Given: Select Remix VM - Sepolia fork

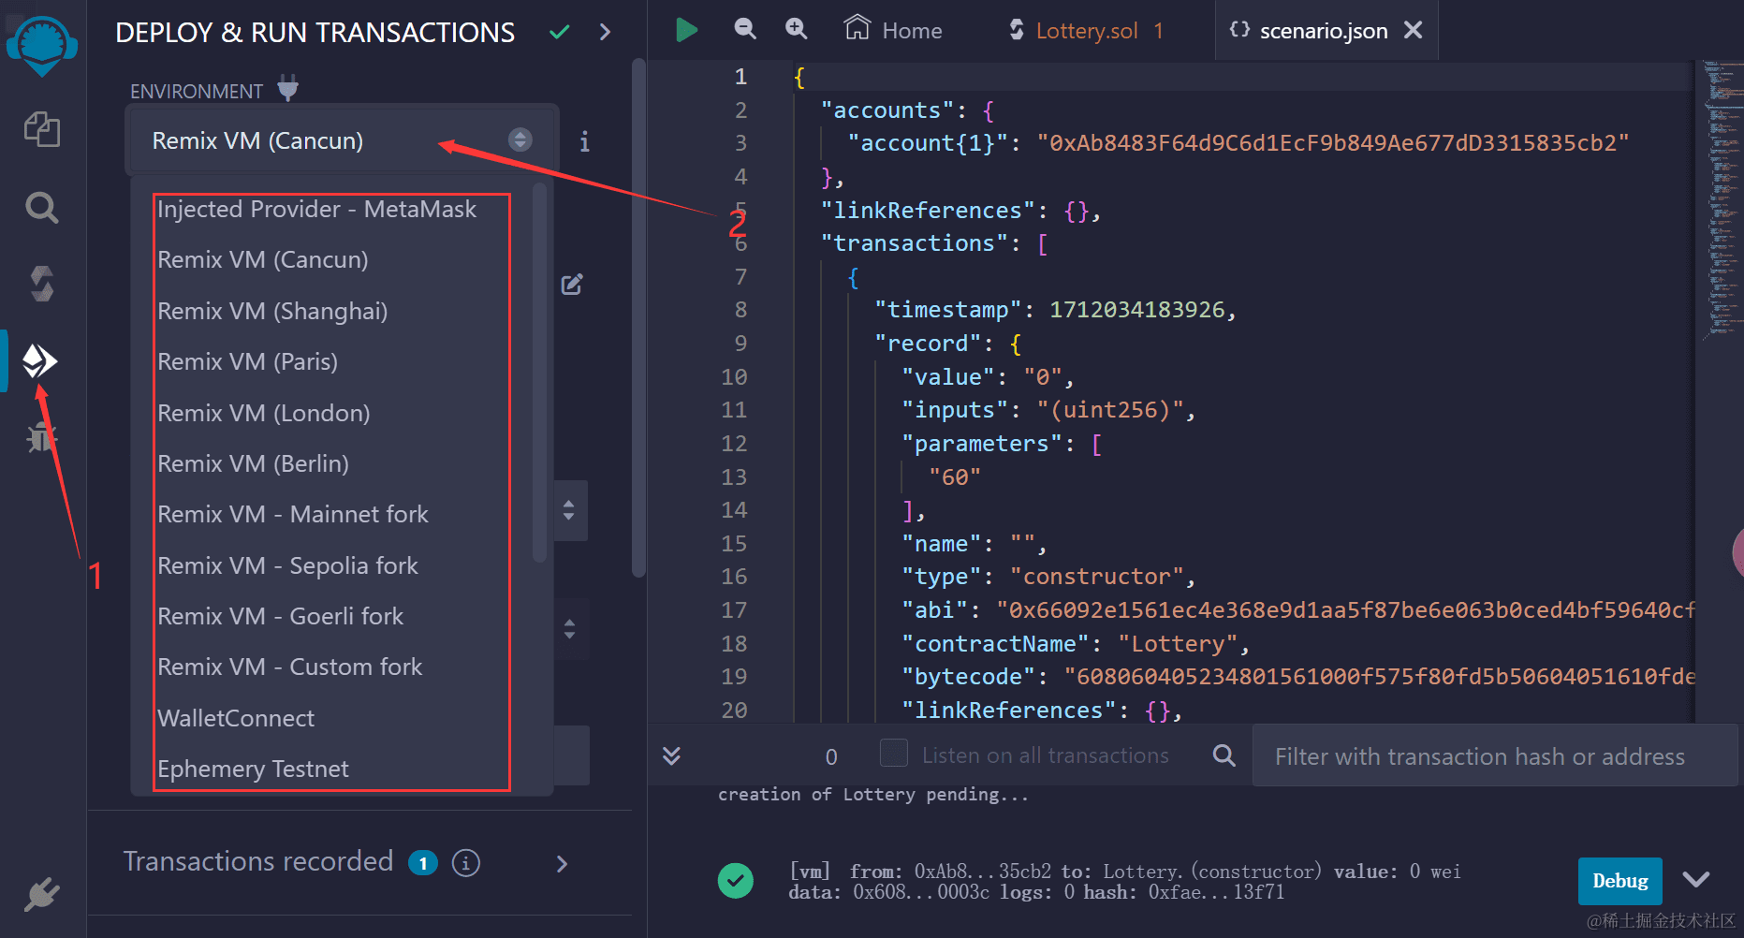Looking at the screenshot, I should click(x=287, y=565).
